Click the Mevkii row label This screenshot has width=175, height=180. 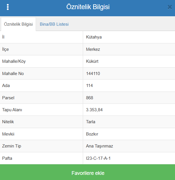click(8, 134)
